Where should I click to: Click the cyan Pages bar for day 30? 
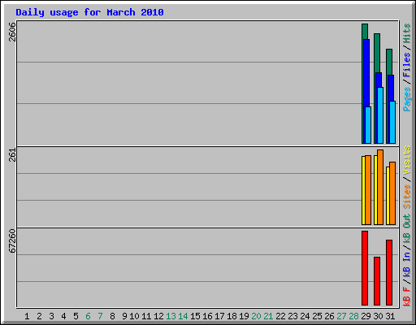click(x=380, y=115)
